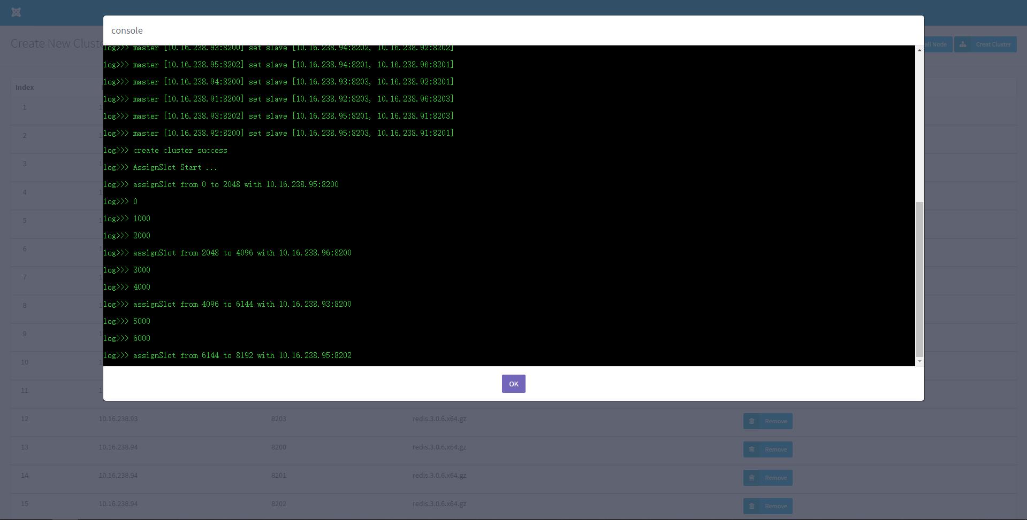
Task: Click redis.3.0.6.x64.gz in row 12
Action: [x=439, y=419]
